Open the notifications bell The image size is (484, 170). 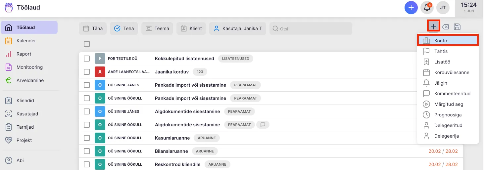click(427, 8)
